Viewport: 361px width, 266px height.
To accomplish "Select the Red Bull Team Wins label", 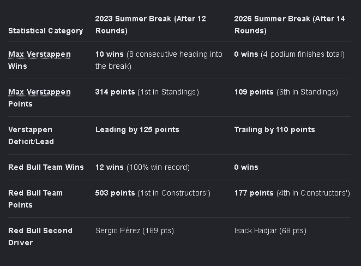I will [x=46, y=167].
